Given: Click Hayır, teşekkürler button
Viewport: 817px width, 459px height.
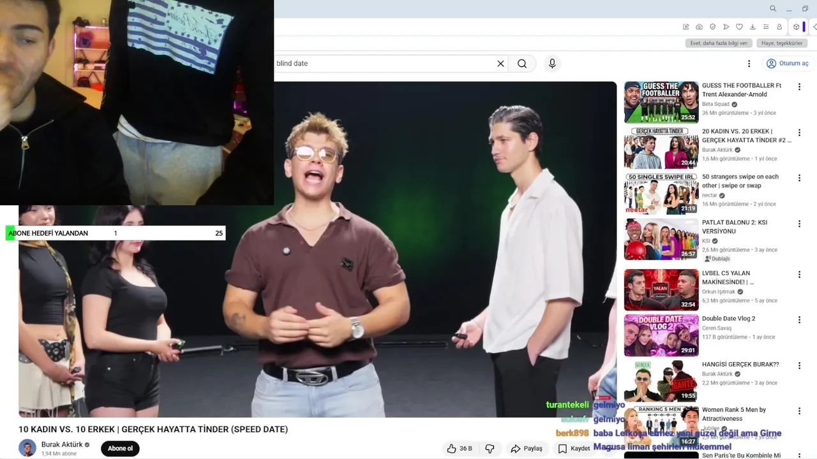Looking at the screenshot, I should [x=782, y=43].
